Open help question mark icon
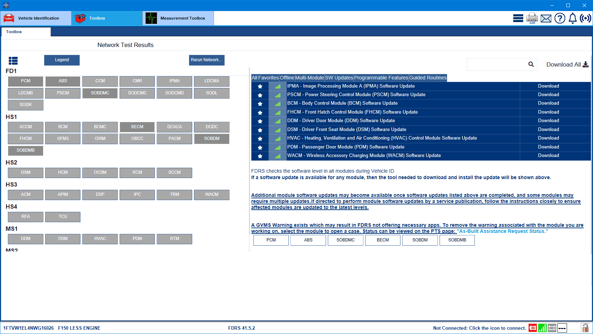Screen dimensions: 593x334 point(560,18)
